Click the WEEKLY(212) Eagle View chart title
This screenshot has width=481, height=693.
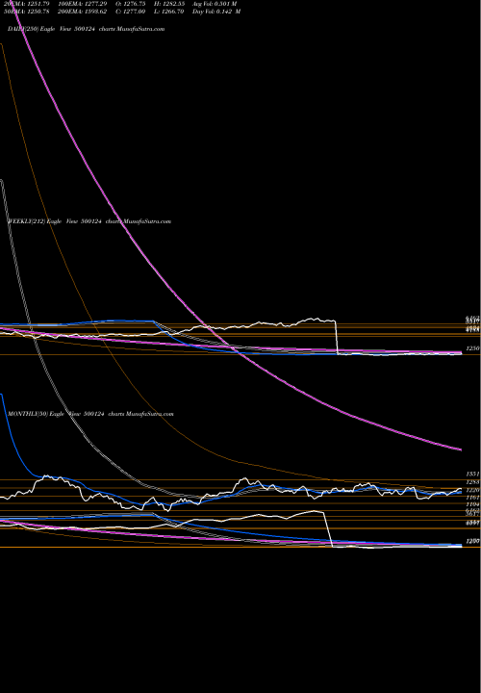tap(89, 221)
